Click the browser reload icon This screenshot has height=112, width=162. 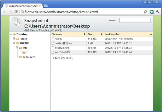click(x=16, y=12)
